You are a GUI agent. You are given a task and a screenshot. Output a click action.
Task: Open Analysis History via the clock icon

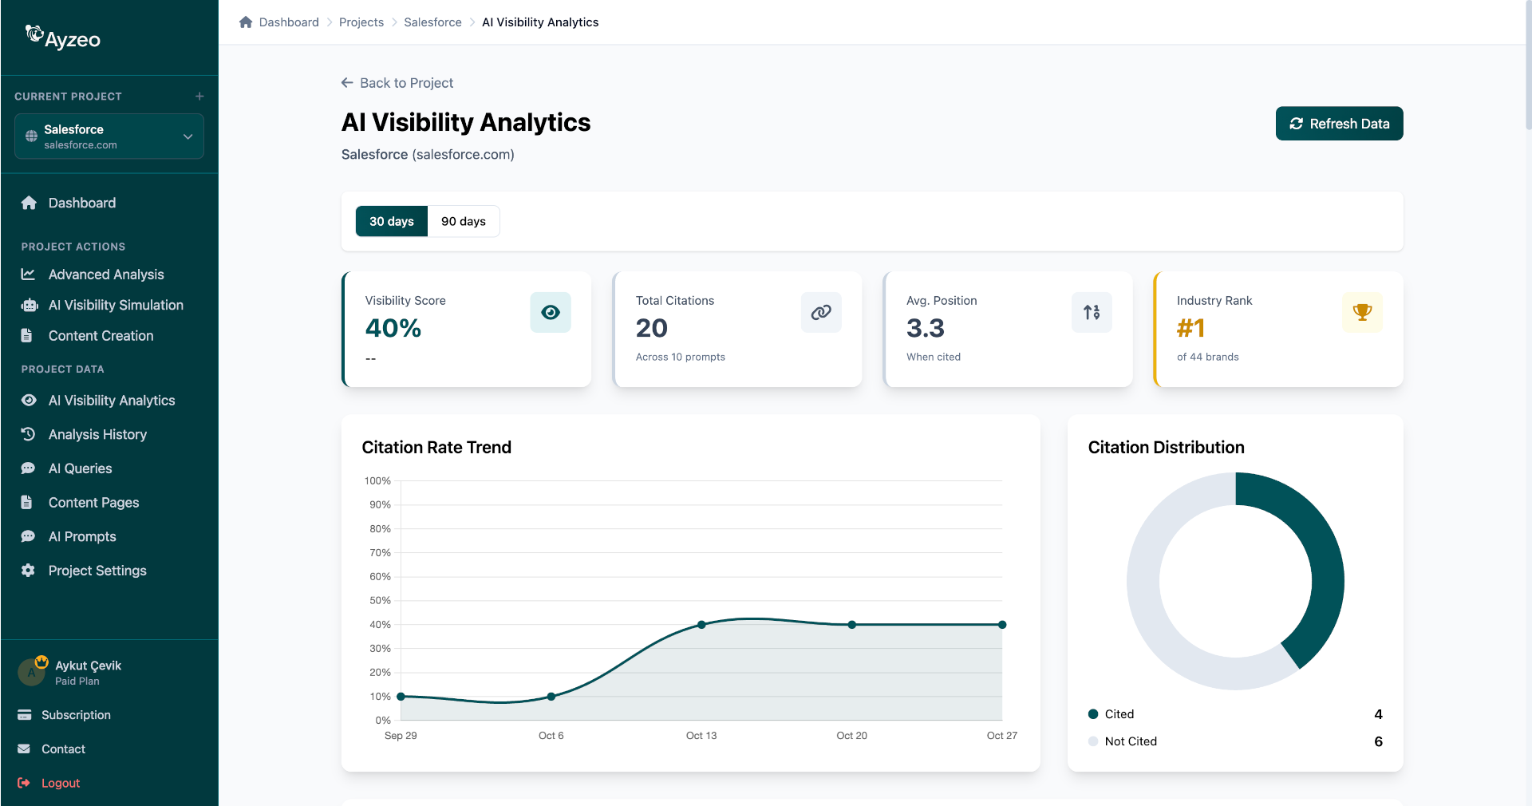point(29,434)
